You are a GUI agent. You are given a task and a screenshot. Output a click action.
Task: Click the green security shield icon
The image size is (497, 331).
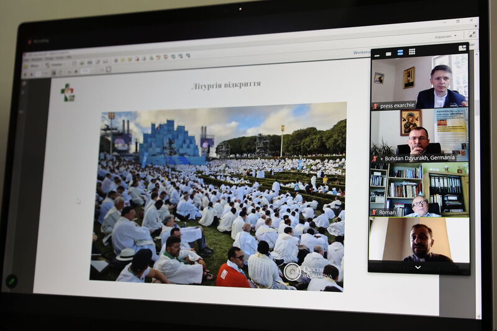(12, 281)
